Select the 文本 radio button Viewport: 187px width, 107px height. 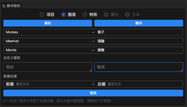tap(127, 15)
